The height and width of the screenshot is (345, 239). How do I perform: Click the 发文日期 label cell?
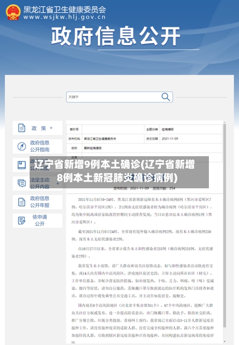point(152,138)
